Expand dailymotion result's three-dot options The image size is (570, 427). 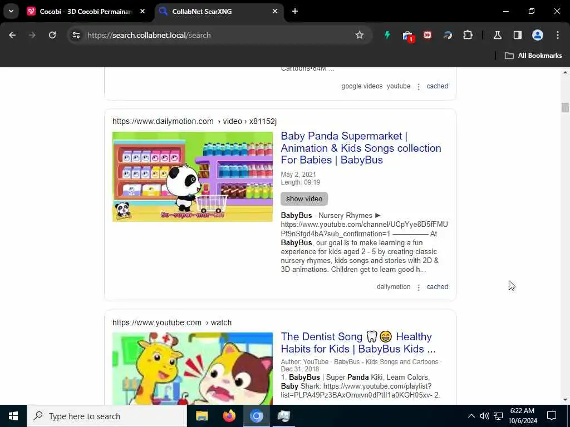pos(419,287)
